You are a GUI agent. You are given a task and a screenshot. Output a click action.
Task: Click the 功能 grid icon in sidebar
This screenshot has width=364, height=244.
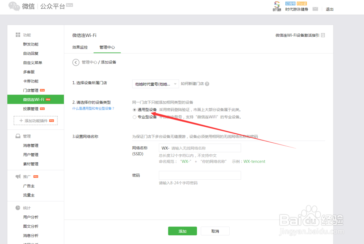(x=18, y=35)
